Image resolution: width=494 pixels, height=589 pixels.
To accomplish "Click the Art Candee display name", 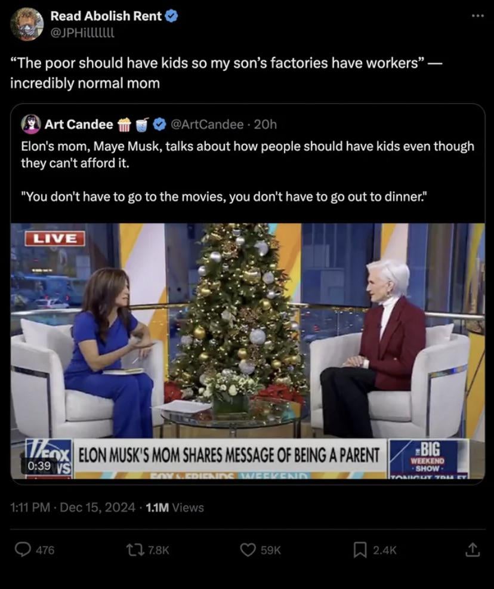I will (79, 124).
